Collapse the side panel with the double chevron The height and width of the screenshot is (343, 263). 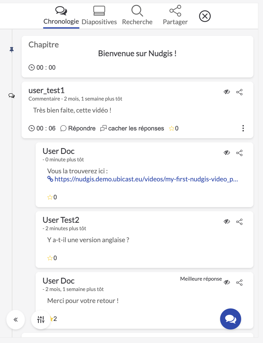16,320
